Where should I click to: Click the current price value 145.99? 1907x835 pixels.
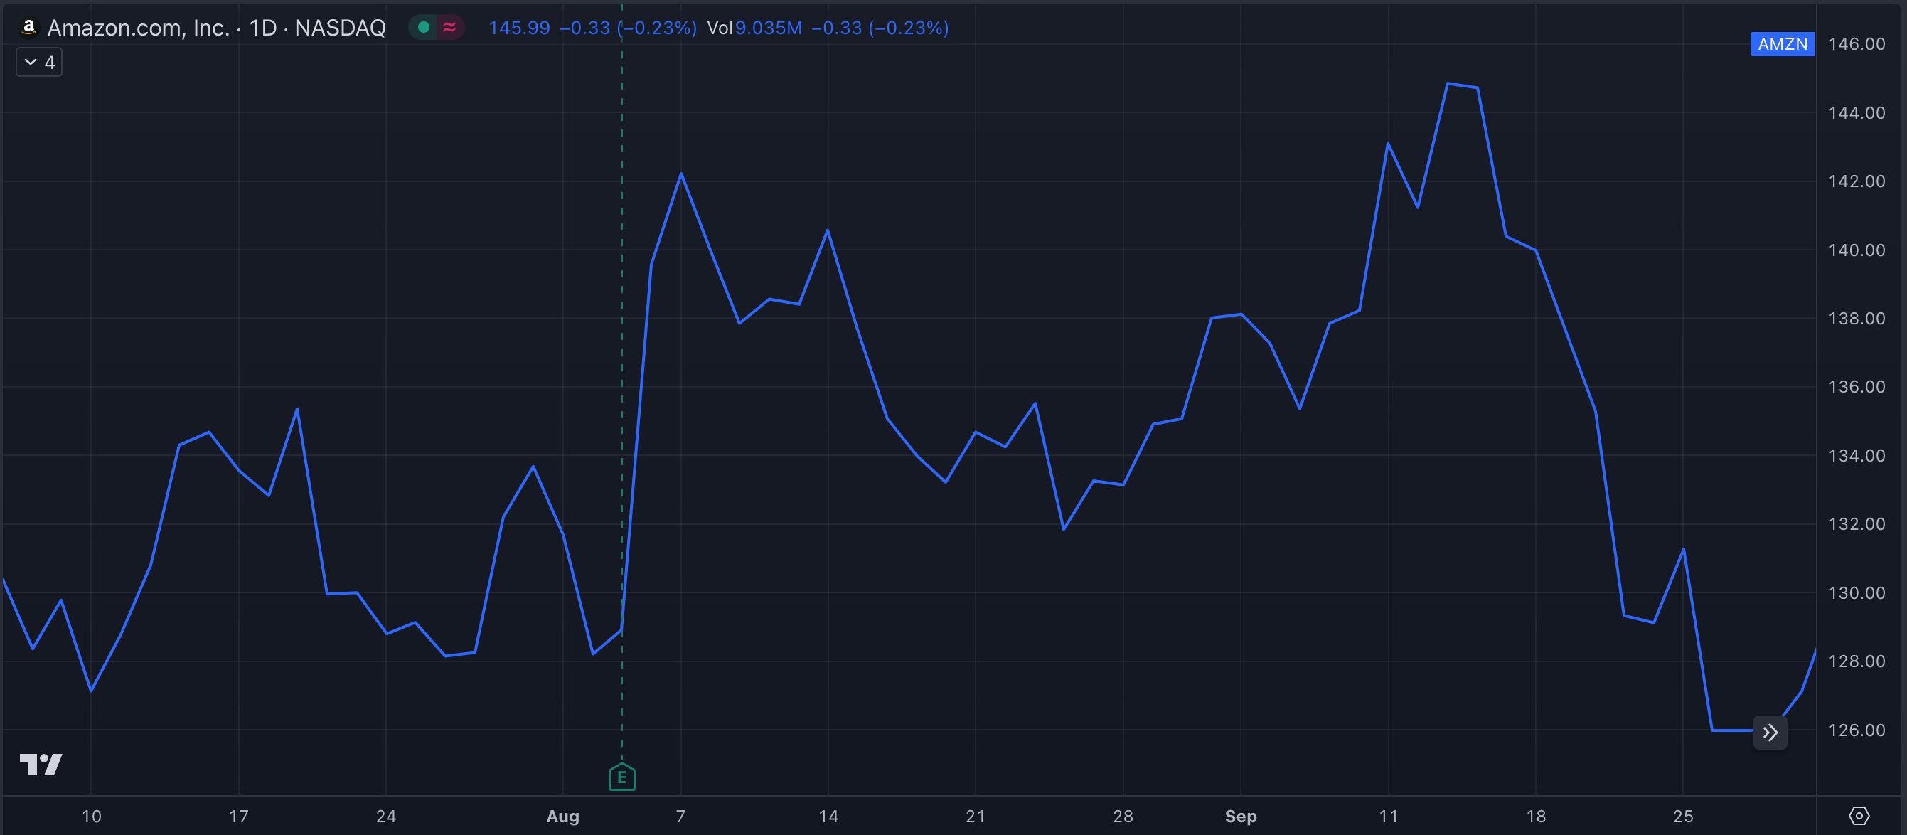click(519, 28)
